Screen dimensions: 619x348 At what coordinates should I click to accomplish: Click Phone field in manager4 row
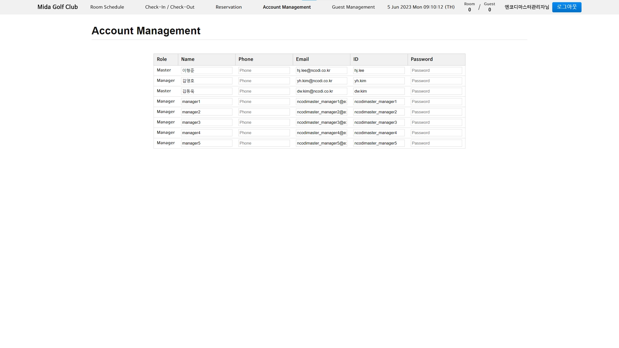[264, 133]
